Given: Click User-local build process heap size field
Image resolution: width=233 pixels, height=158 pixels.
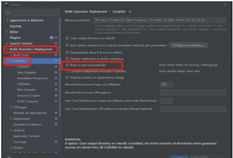Looking at the screenshot, I should click(166, 101).
